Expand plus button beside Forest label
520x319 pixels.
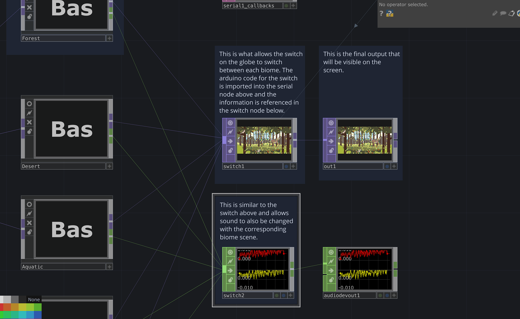coord(109,38)
